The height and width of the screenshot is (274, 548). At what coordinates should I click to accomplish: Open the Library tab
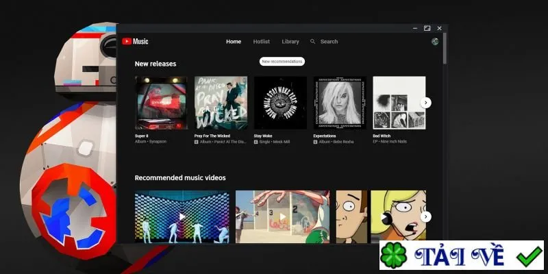(x=290, y=42)
